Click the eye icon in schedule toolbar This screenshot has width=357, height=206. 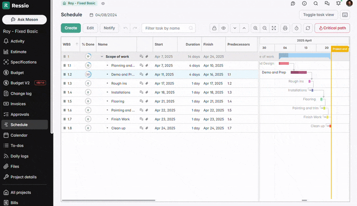224,28
